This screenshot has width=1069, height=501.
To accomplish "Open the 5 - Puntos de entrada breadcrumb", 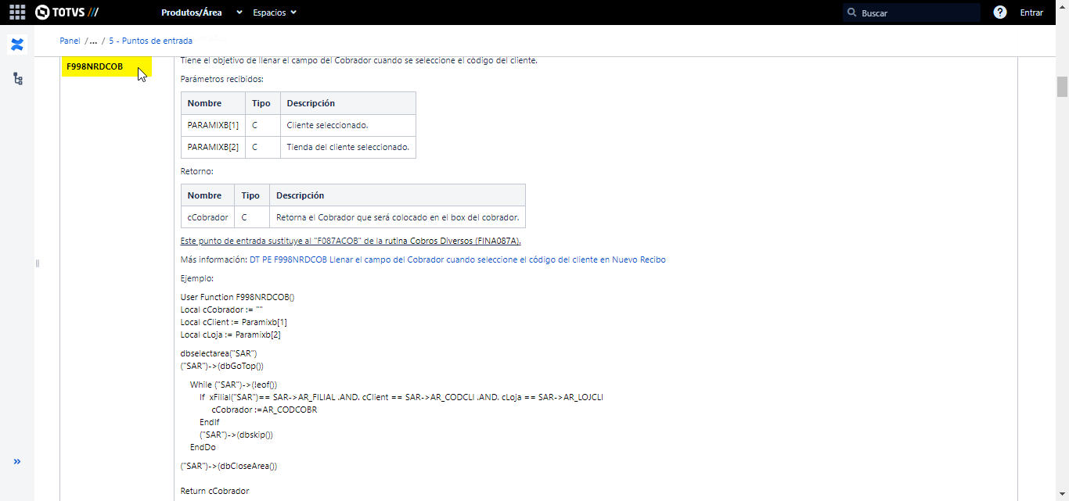I will [x=150, y=41].
